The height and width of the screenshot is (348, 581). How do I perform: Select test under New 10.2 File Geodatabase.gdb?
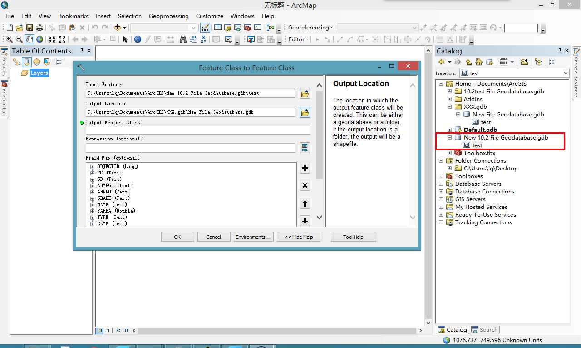pyautogui.click(x=477, y=145)
